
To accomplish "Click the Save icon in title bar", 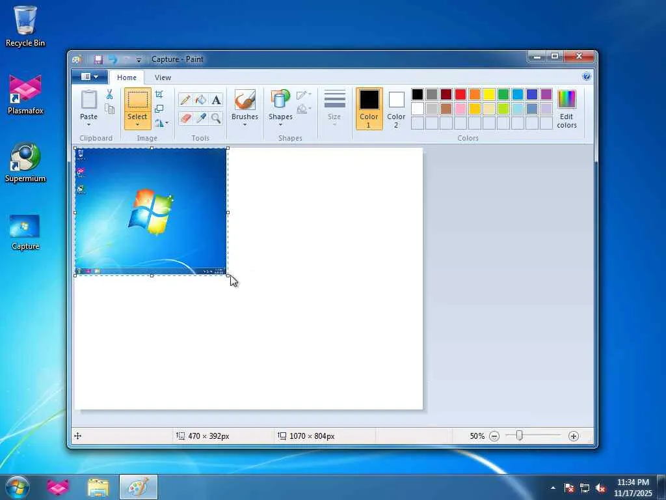I will point(99,59).
